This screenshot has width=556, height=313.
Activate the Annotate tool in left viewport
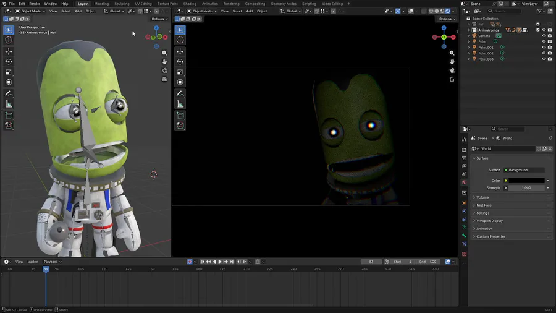coord(9,93)
